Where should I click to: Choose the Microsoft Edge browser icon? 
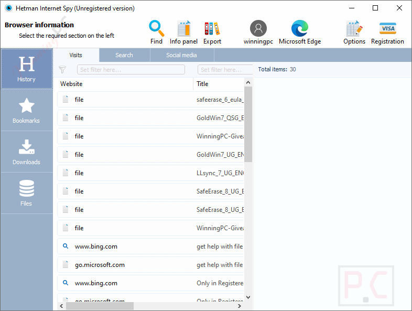[x=300, y=32]
